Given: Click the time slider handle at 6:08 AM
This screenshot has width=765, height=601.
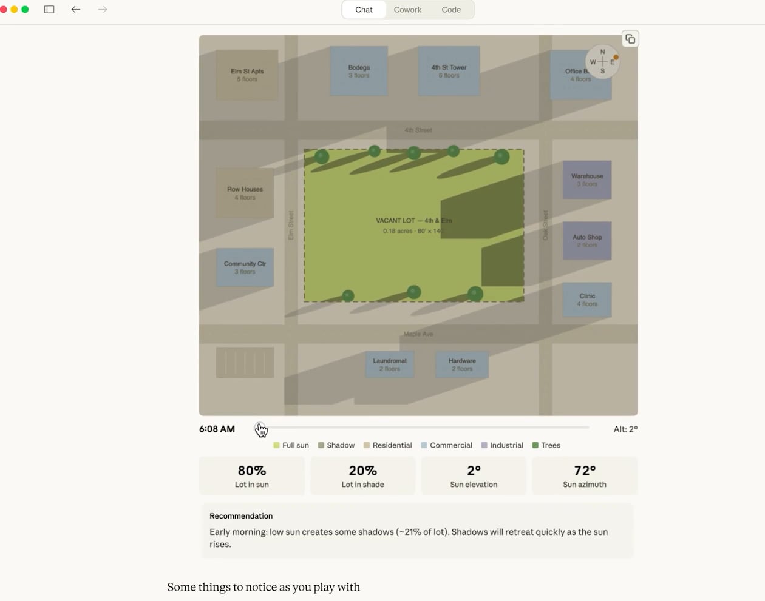Looking at the screenshot, I should 260,428.
